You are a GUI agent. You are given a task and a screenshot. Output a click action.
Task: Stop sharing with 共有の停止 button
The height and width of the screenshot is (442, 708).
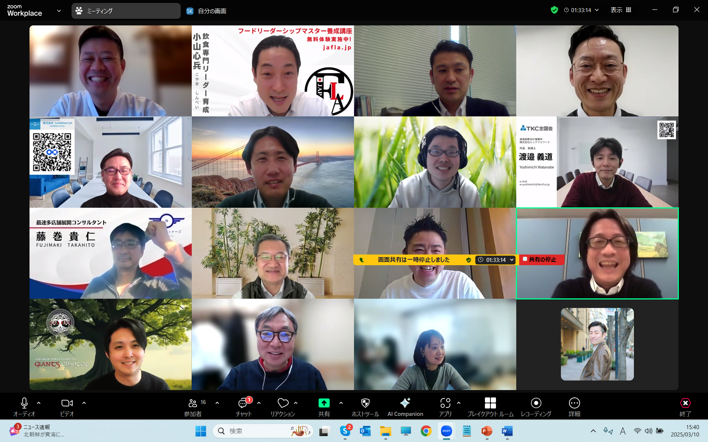(x=542, y=260)
